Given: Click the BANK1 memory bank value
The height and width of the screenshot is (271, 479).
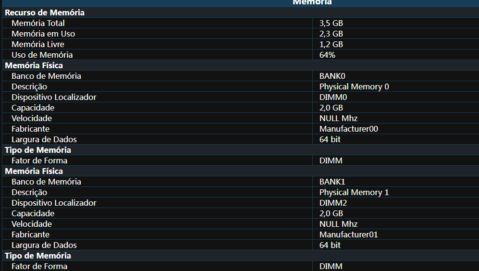Looking at the screenshot, I should point(332,182).
